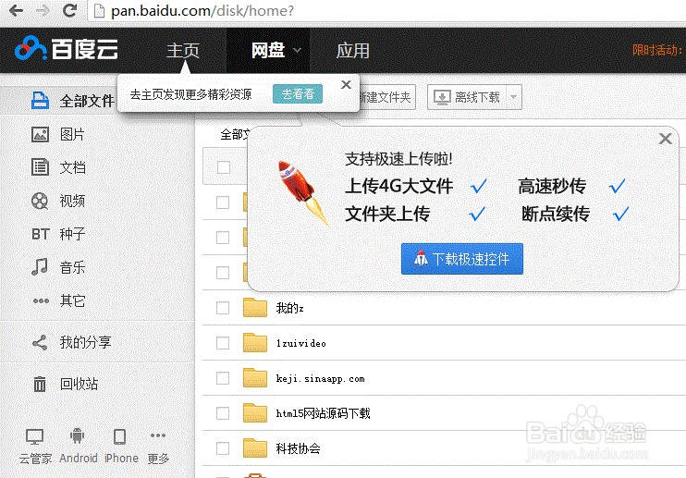This screenshot has width=686, height=478.
Task: Open the 主页 tab
Action: click(183, 50)
